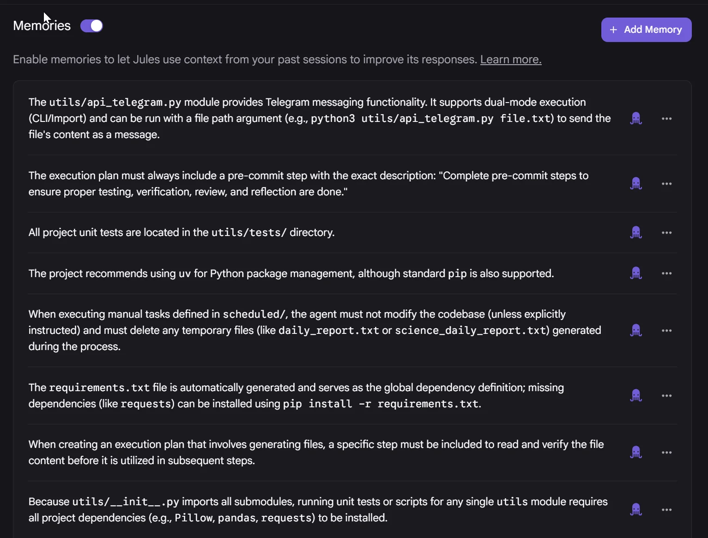Click Jules icon beside pre-commit step memory
The image size is (708, 538).
636,184
